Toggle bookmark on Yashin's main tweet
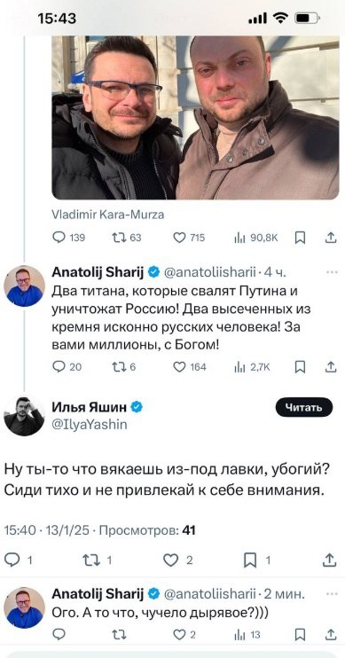 coord(257,560)
